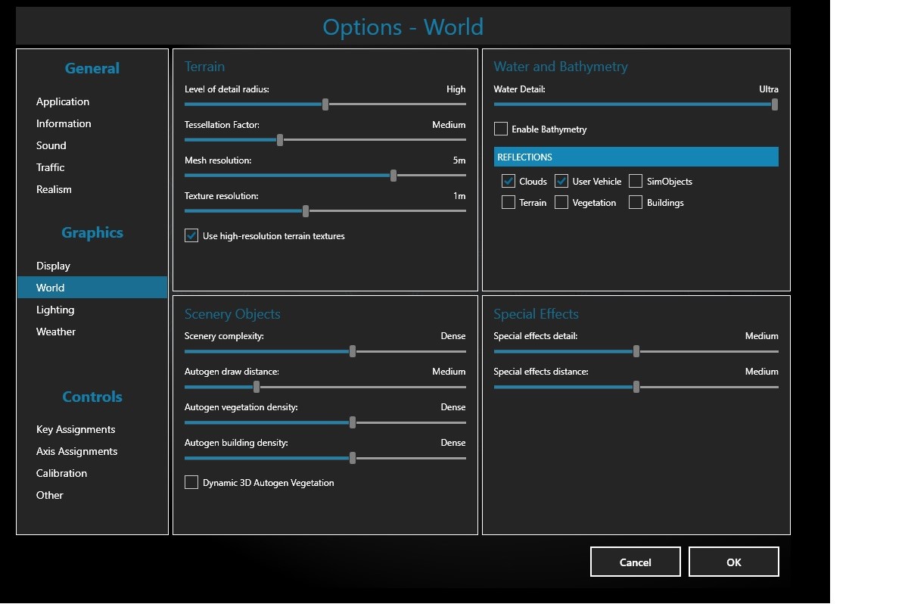
Task: Turn on Vegetation reflections checkbox
Action: pyautogui.click(x=561, y=203)
